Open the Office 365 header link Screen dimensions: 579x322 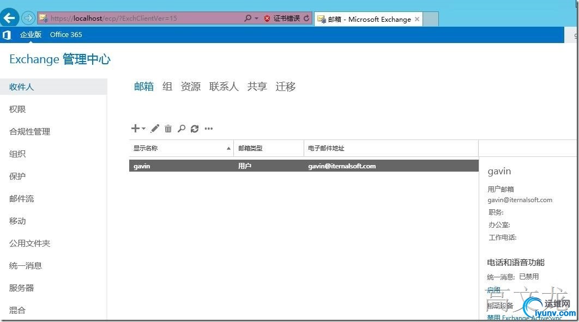[66, 35]
